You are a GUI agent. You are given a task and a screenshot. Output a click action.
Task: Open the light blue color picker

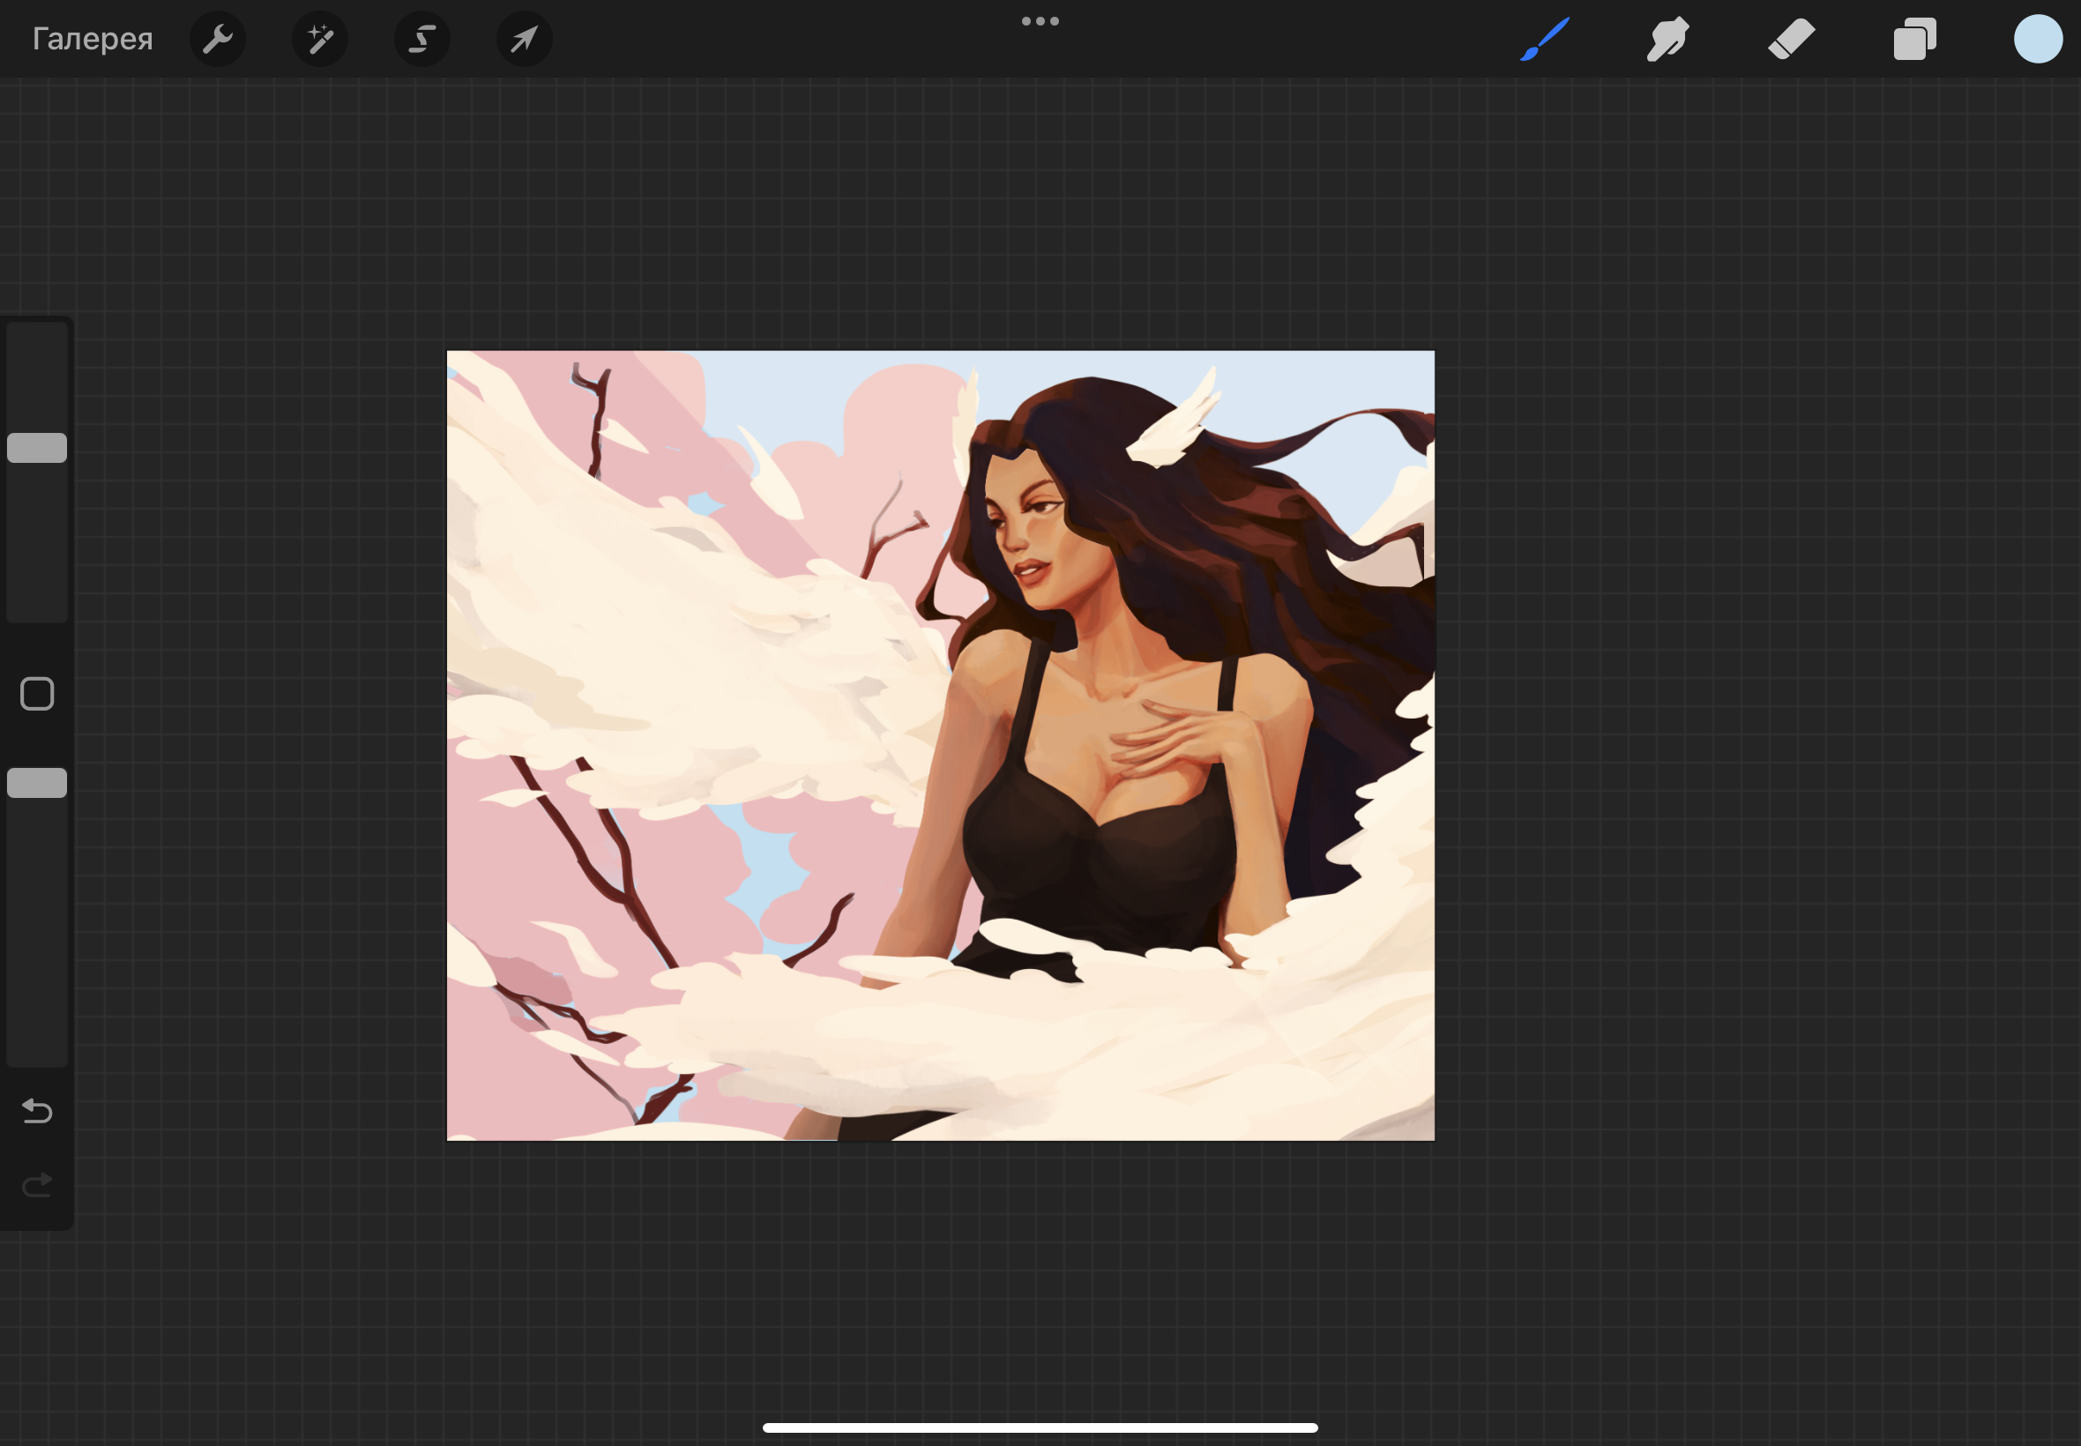point(2038,40)
